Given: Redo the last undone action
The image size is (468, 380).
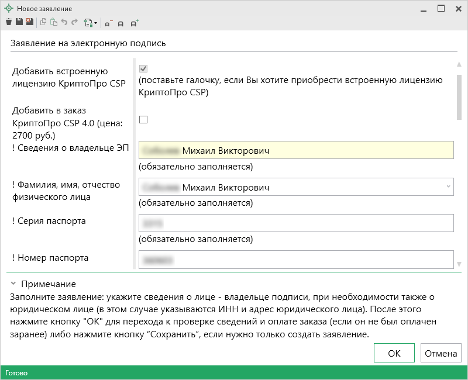Looking at the screenshot, I should [74, 23].
